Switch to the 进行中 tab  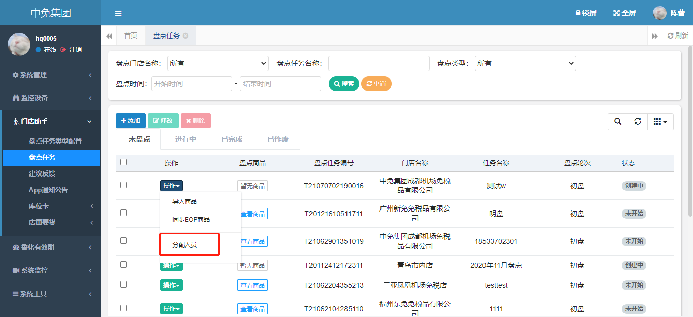(x=185, y=139)
